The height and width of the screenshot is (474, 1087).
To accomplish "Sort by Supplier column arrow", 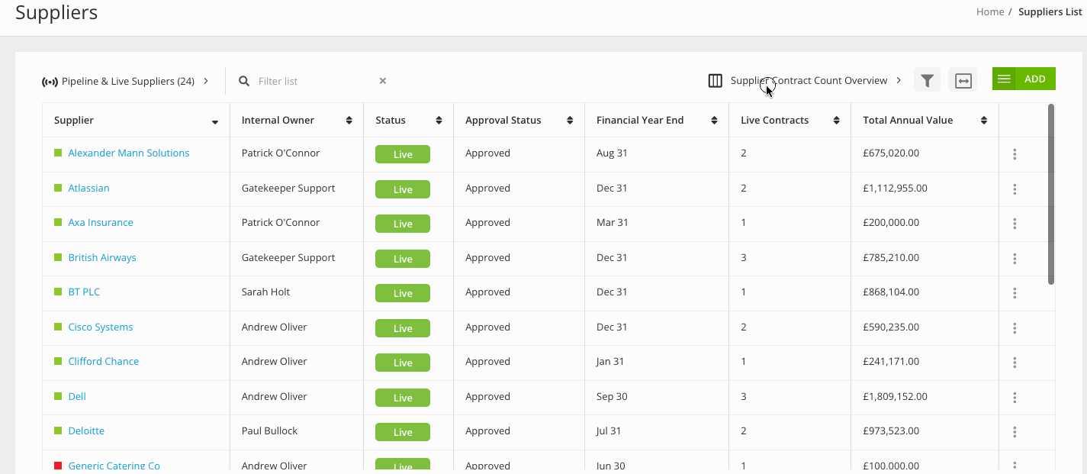I will [215, 121].
